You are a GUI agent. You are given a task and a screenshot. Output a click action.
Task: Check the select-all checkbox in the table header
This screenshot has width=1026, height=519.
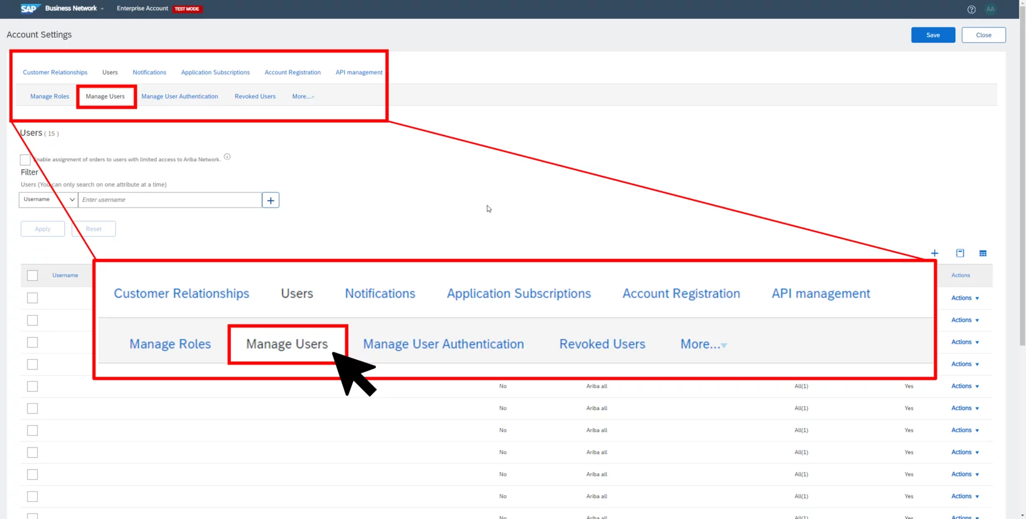tap(32, 275)
